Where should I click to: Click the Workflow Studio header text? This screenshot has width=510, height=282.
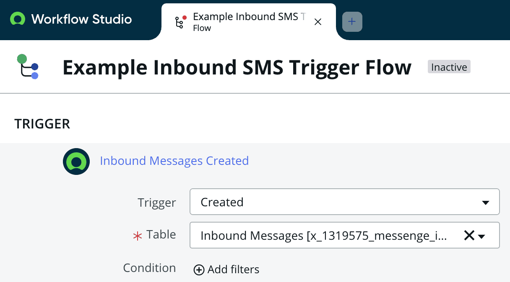click(x=81, y=19)
